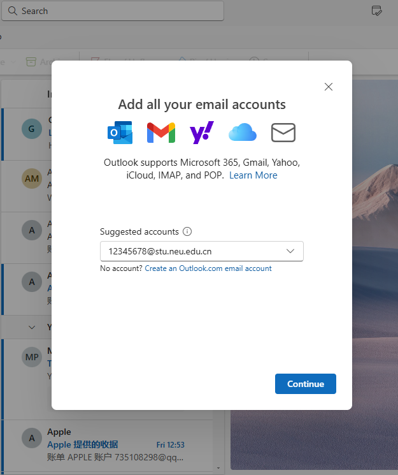Select the G avatar message
The width and height of the screenshot is (398, 475).
(32, 129)
